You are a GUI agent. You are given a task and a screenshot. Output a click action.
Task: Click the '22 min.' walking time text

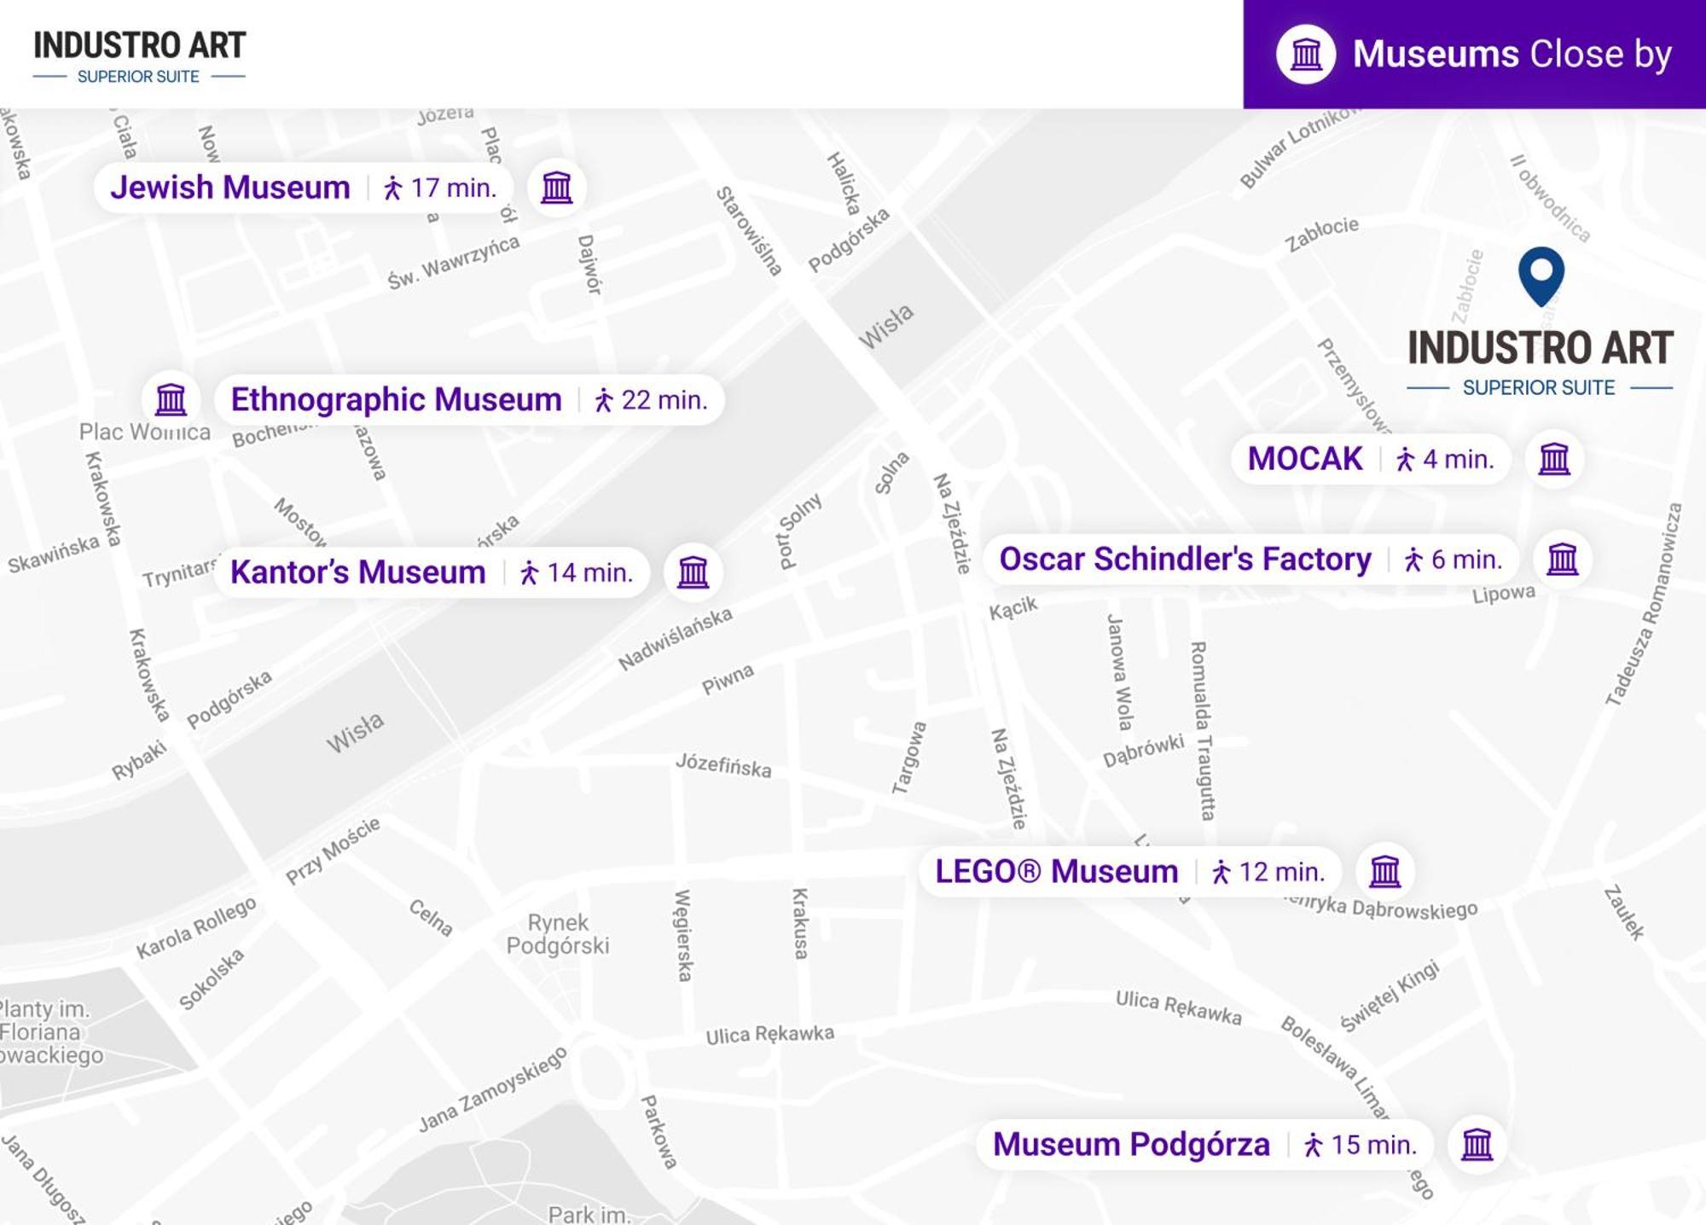[x=664, y=400]
